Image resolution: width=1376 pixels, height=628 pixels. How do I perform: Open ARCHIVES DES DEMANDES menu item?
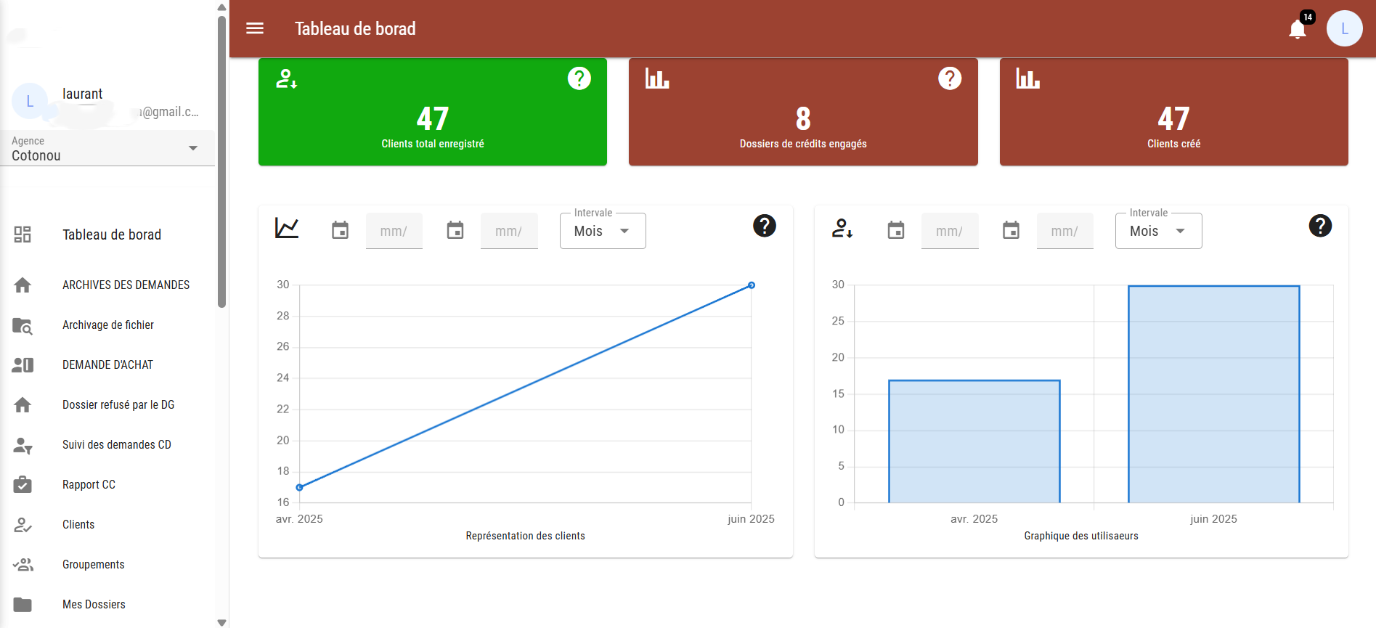107,285
